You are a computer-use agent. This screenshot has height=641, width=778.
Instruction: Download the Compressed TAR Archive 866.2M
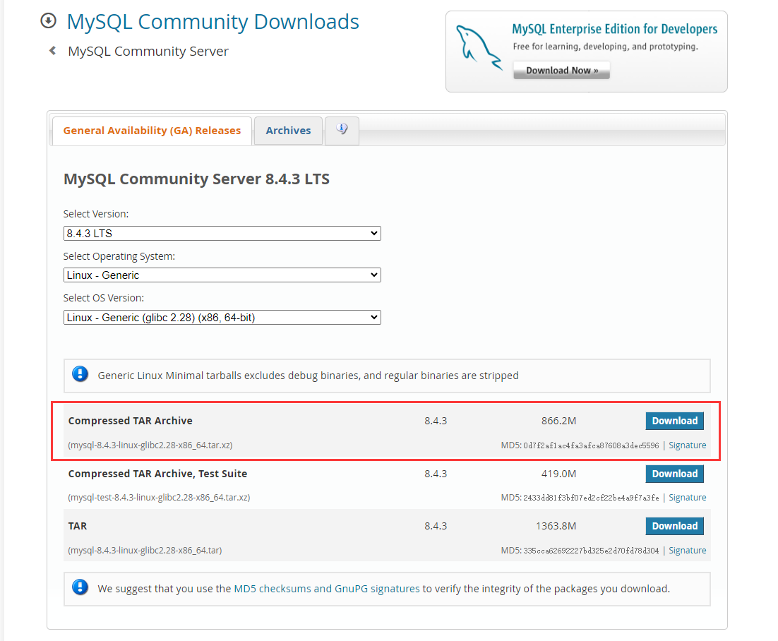point(674,421)
